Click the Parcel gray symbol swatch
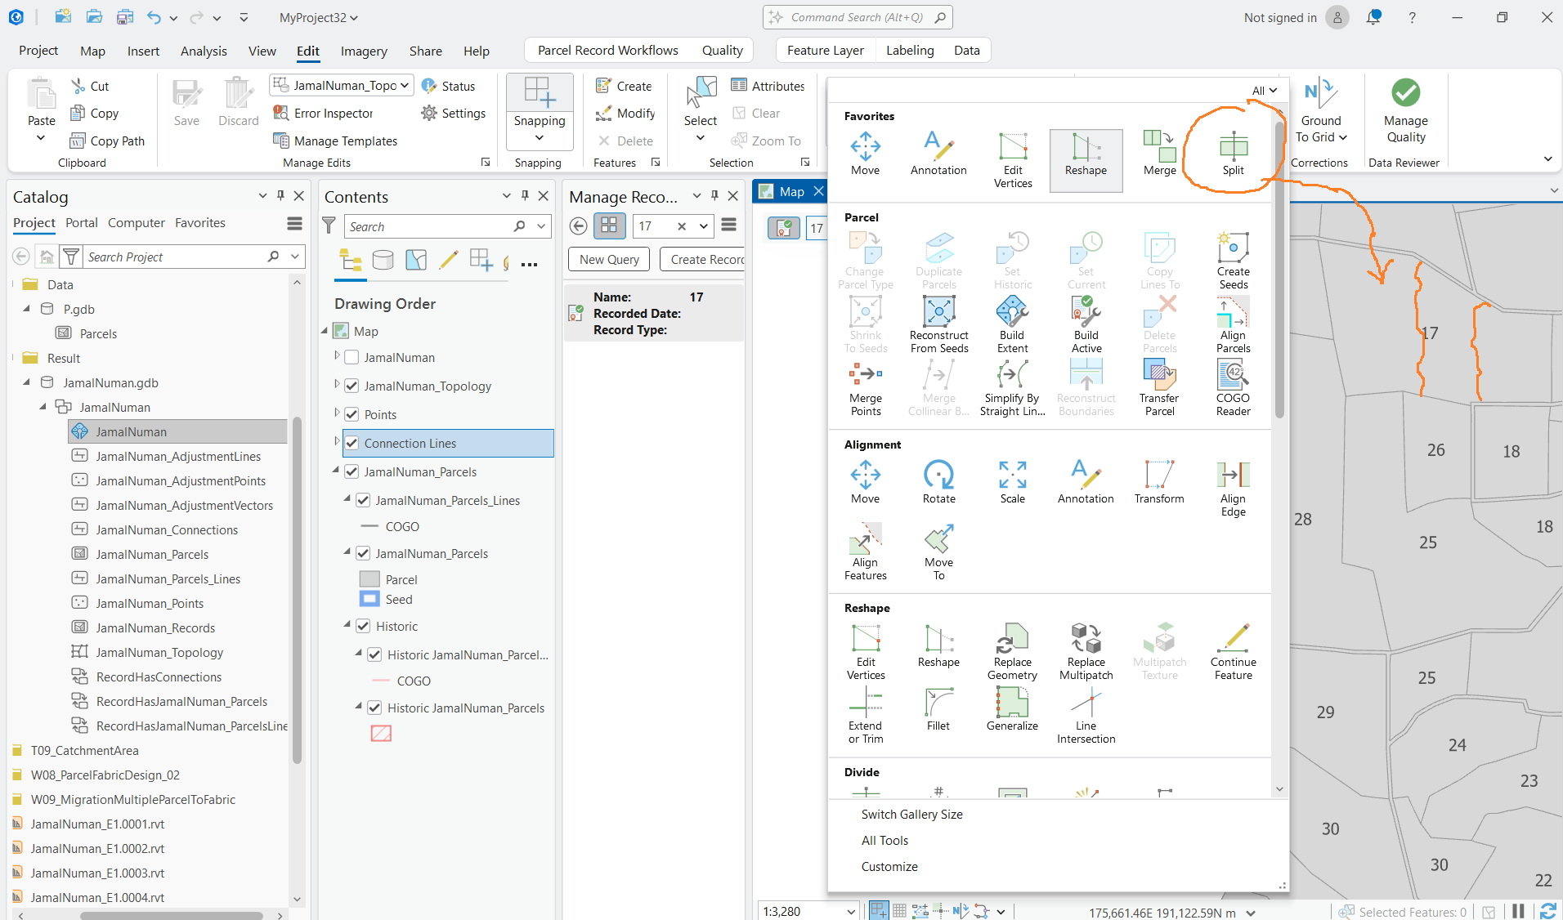 (370, 579)
